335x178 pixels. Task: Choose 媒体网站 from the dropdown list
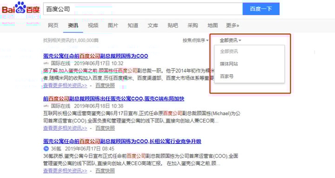pos(229,64)
